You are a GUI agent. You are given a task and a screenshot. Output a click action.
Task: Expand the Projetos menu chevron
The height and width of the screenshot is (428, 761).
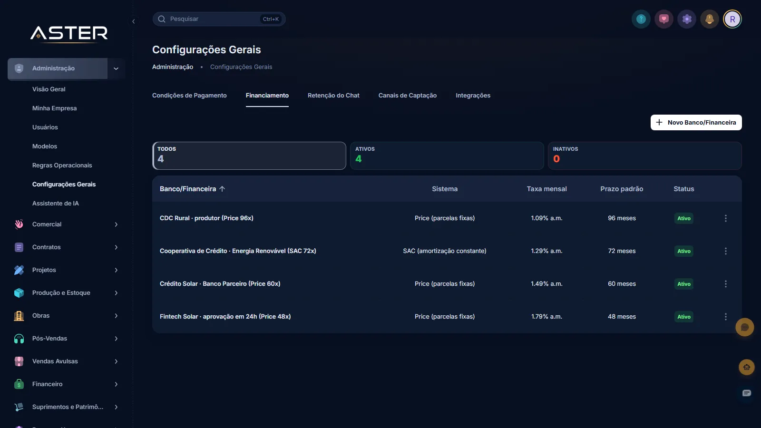tap(116, 270)
